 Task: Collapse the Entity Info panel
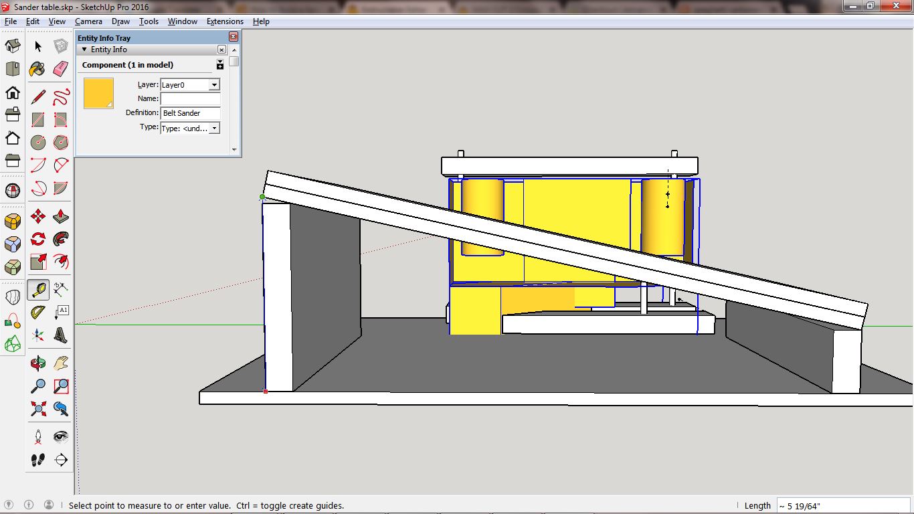(84, 50)
